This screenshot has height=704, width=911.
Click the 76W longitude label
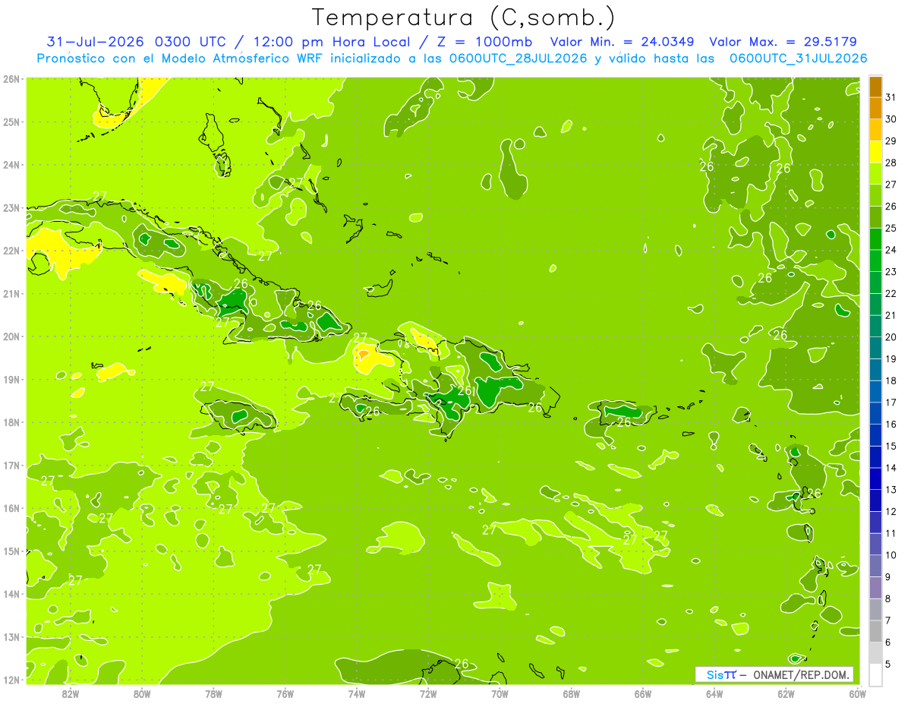285,693
